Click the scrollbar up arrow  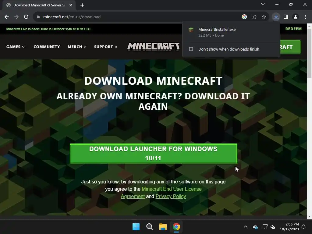click(309, 26)
